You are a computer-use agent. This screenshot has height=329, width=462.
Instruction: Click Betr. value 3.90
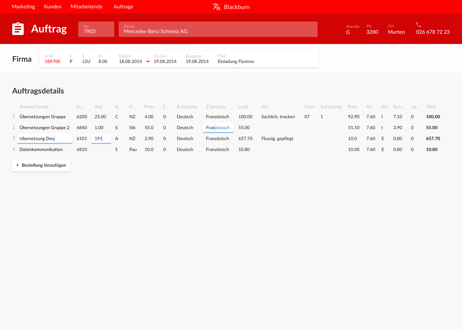tap(398, 128)
